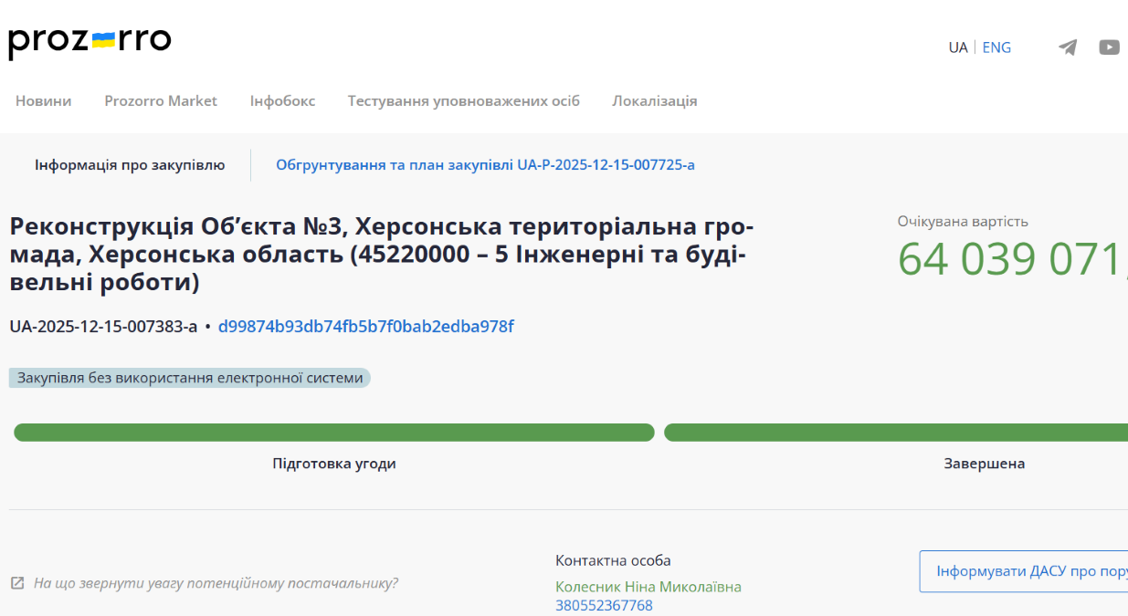The width and height of the screenshot is (1128, 616).
Task: Open 'На що звернути увагу потенційному постачальнику?'
Action: 216,583
